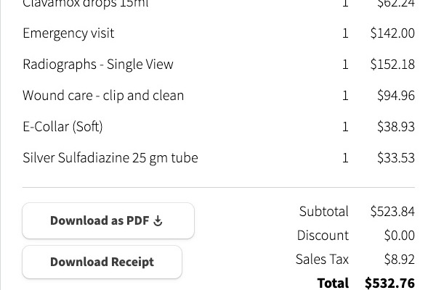
Task: Click the Sales Tax amount $8.92
Action: [399, 260]
